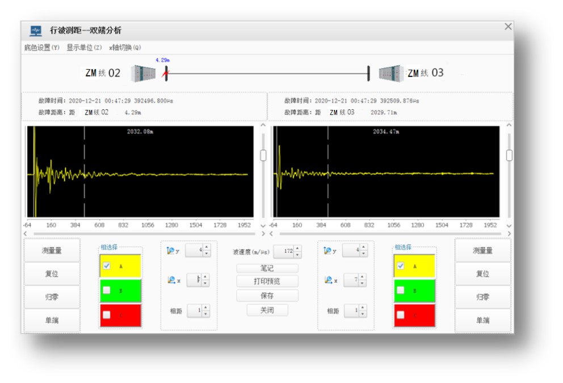This screenshot has width=563, height=383.
Task: Click the 2034.47m label in right waveform
Action: tap(386, 131)
